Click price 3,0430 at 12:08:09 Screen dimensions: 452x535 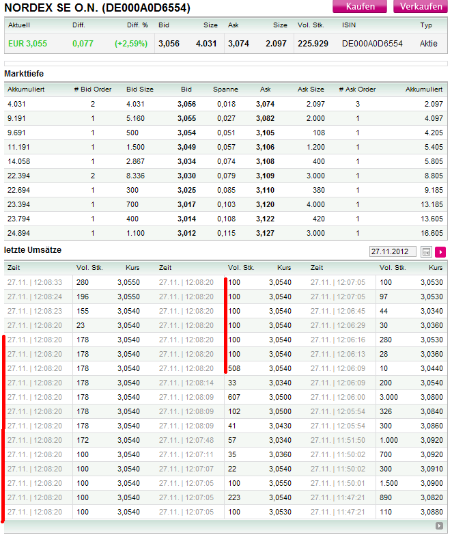[x=280, y=426]
